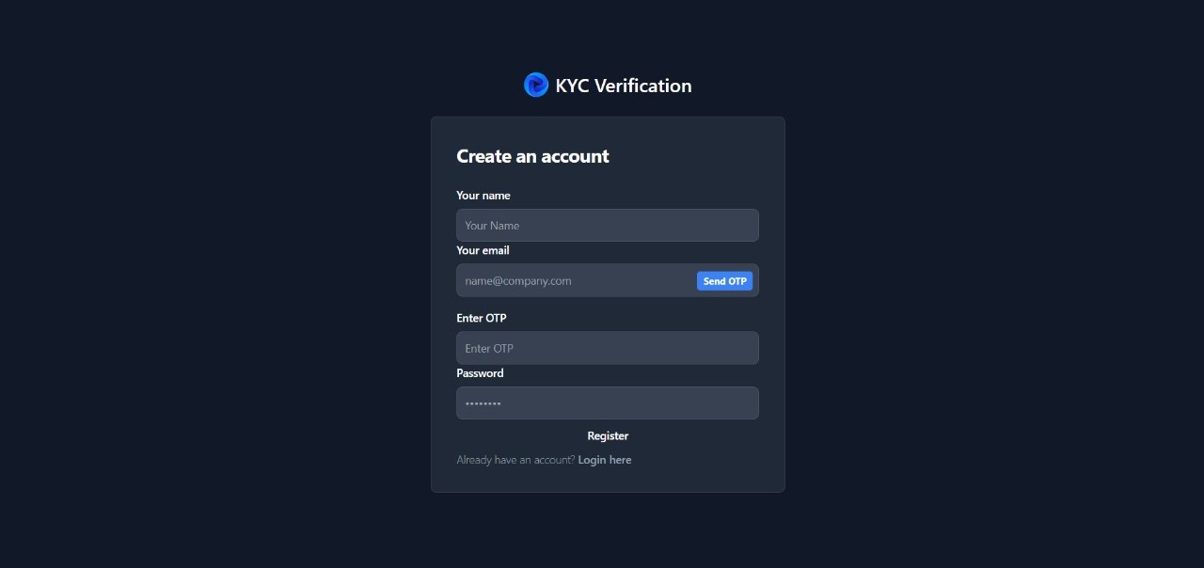Screen dimensions: 1204x568
Task: Click the Your Name placeholder text
Action: (x=492, y=226)
